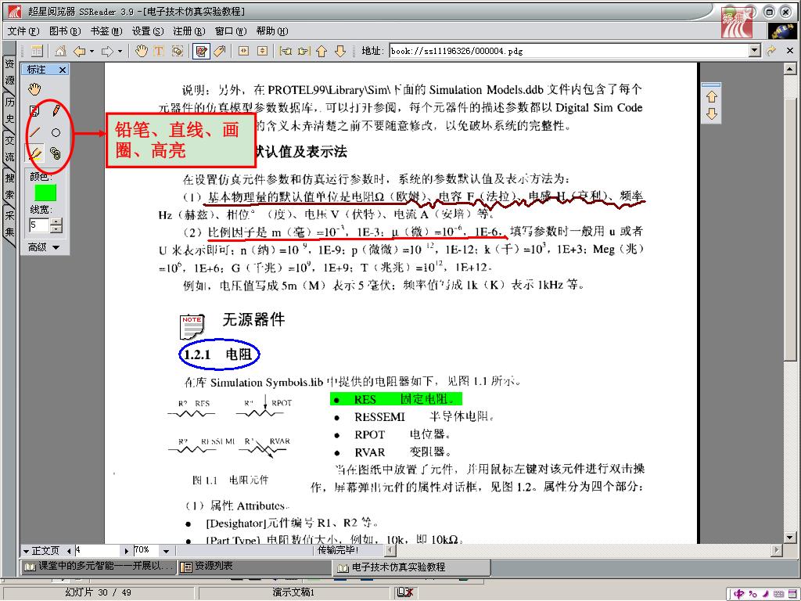801x601 pixels.
Task: Click the go-to-address arrow icon
Action: [x=770, y=51]
